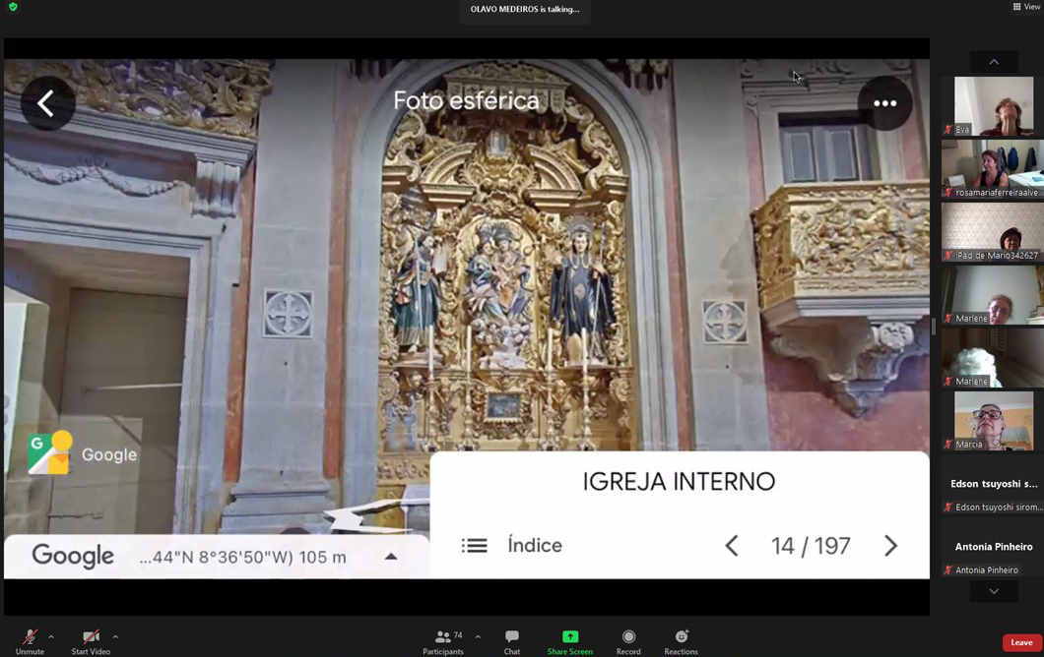Open the View layout menu
Viewport: 1044px width, 657px height.
(1026, 7)
